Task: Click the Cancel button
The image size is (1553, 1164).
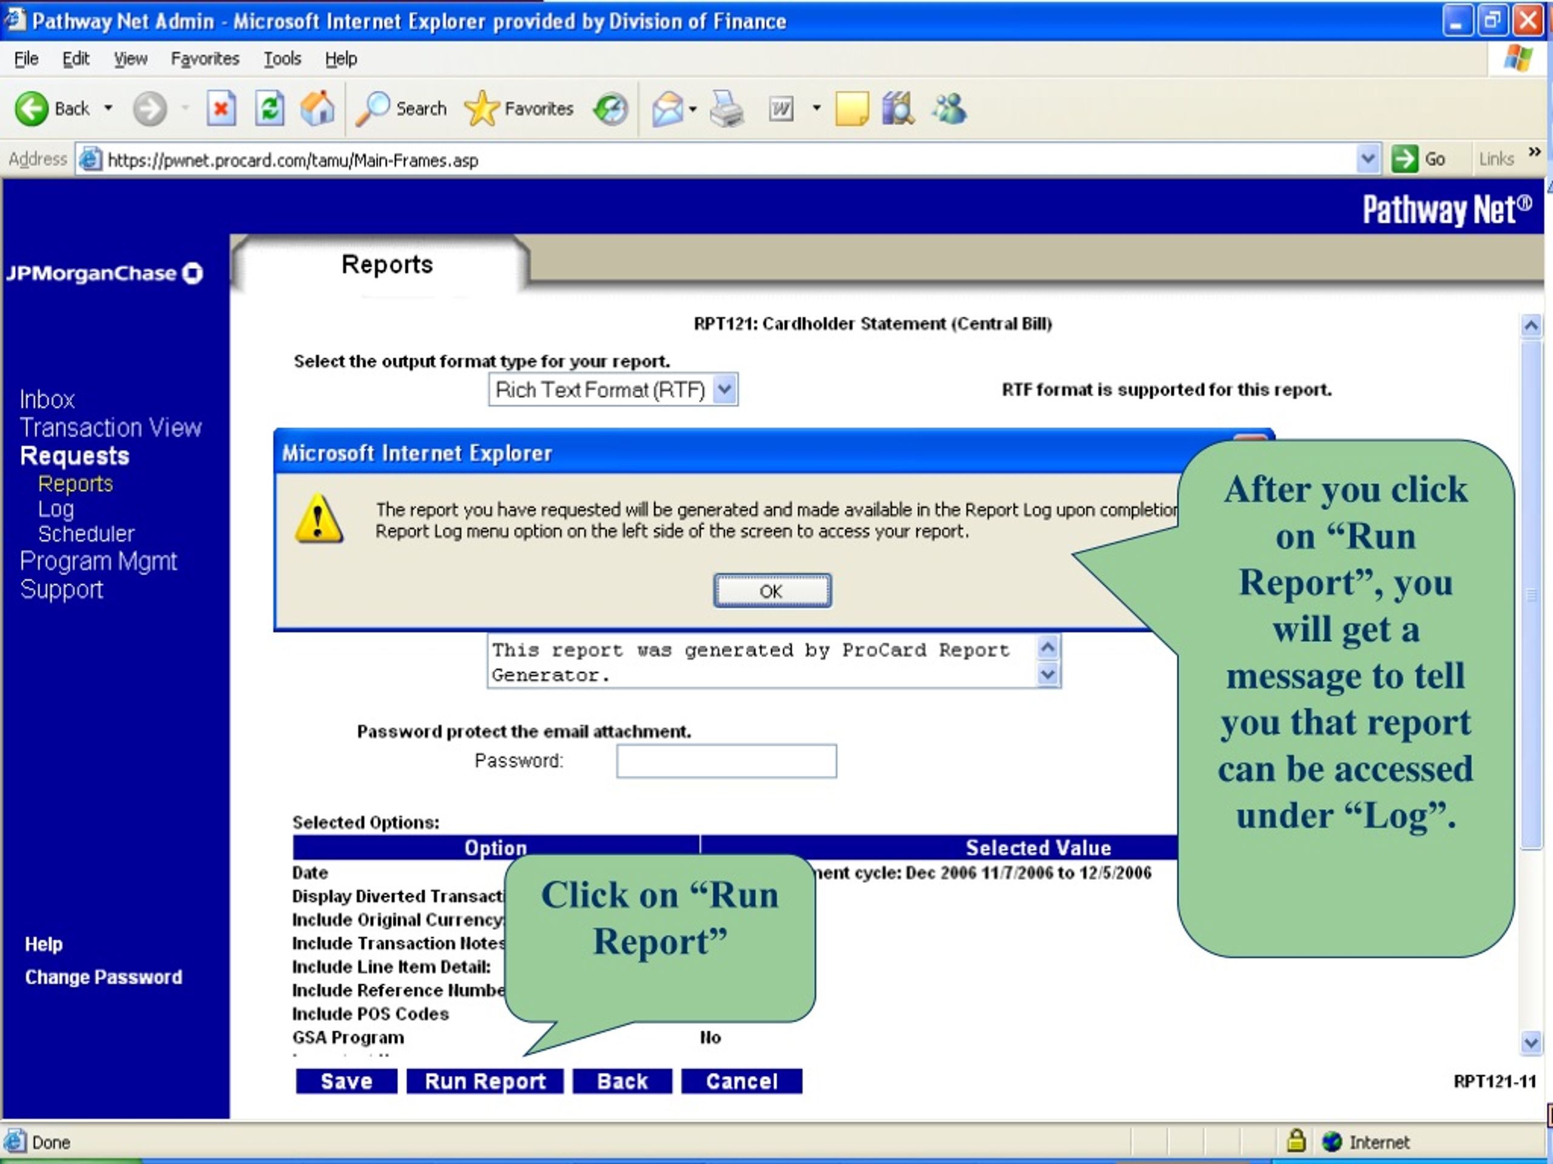Action: [x=741, y=1080]
